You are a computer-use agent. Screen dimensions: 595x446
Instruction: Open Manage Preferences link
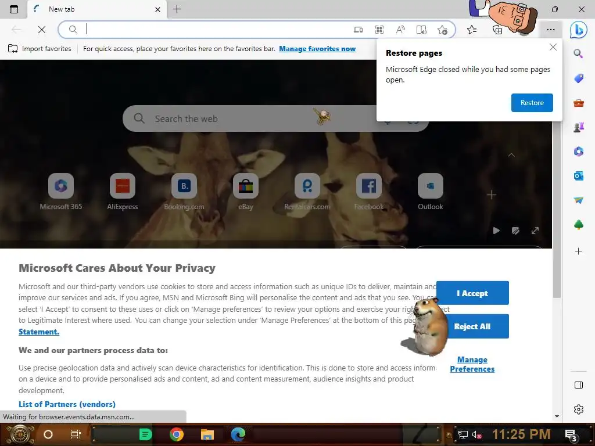[472, 365]
